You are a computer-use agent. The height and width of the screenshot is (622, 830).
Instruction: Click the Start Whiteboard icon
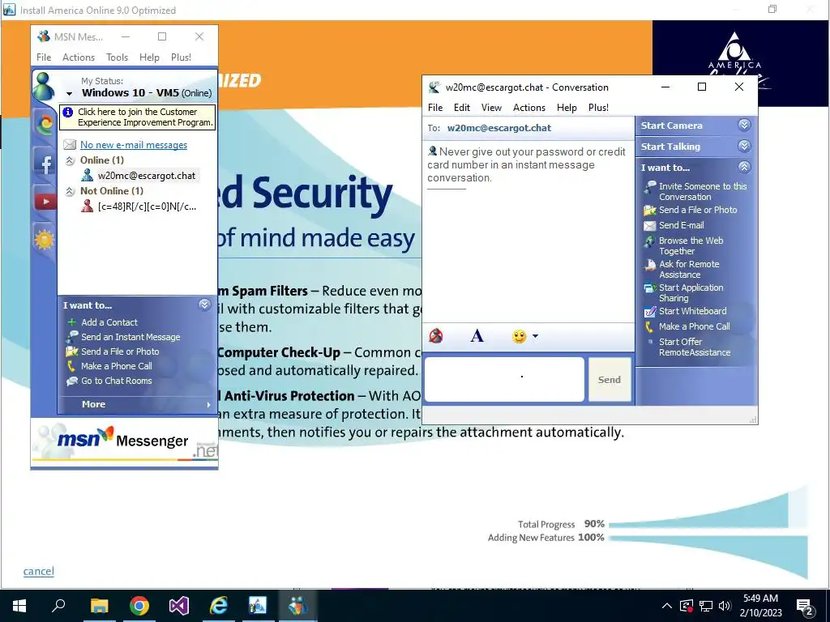click(x=649, y=312)
